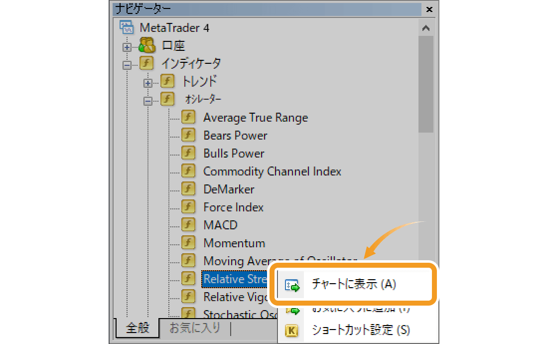Click the Moving Average of Oscillator icon
The height and width of the screenshot is (344, 548).
coord(188,260)
